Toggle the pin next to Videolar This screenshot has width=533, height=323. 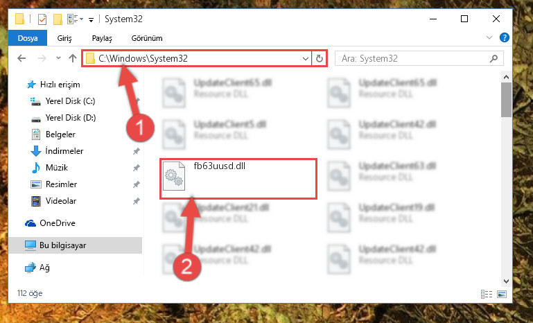point(137,201)
